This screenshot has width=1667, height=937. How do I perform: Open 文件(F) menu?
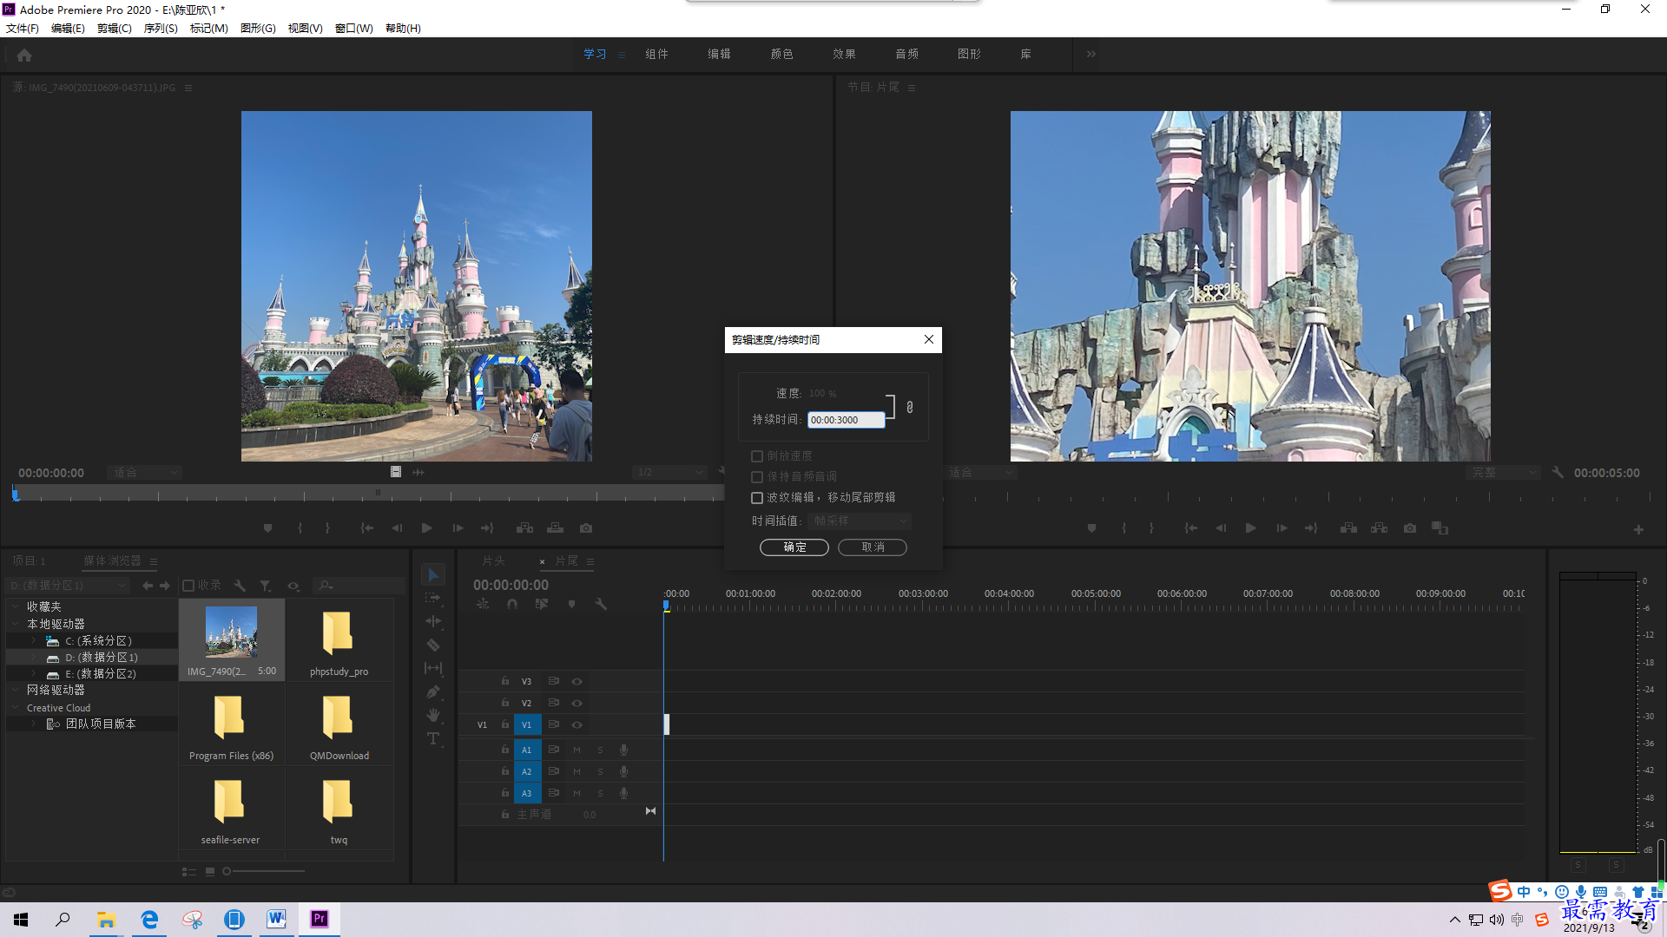coord(23,28)
